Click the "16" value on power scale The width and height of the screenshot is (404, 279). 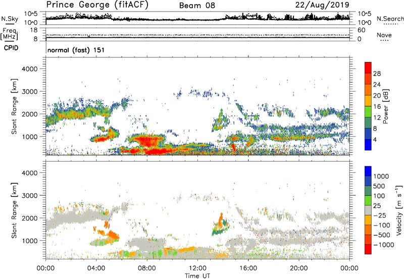377,107
